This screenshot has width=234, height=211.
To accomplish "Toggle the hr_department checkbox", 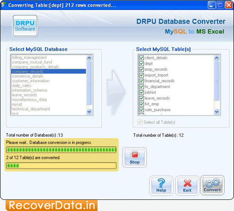I will click(x=141, y=87).
